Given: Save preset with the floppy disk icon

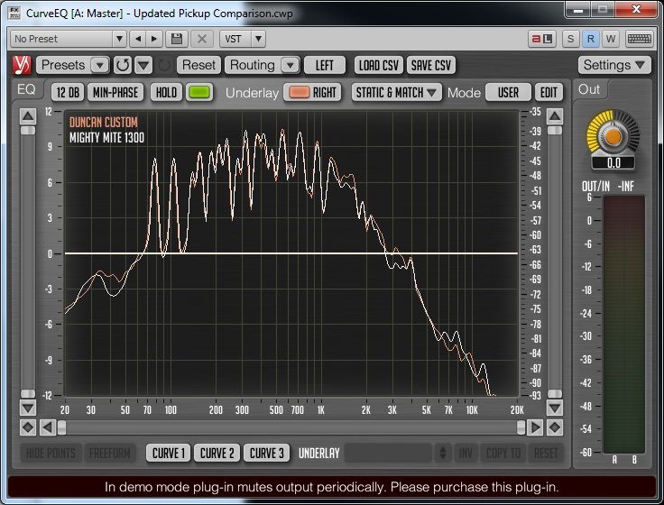Looking at the screenshot, I should click(x=177, y=39).
